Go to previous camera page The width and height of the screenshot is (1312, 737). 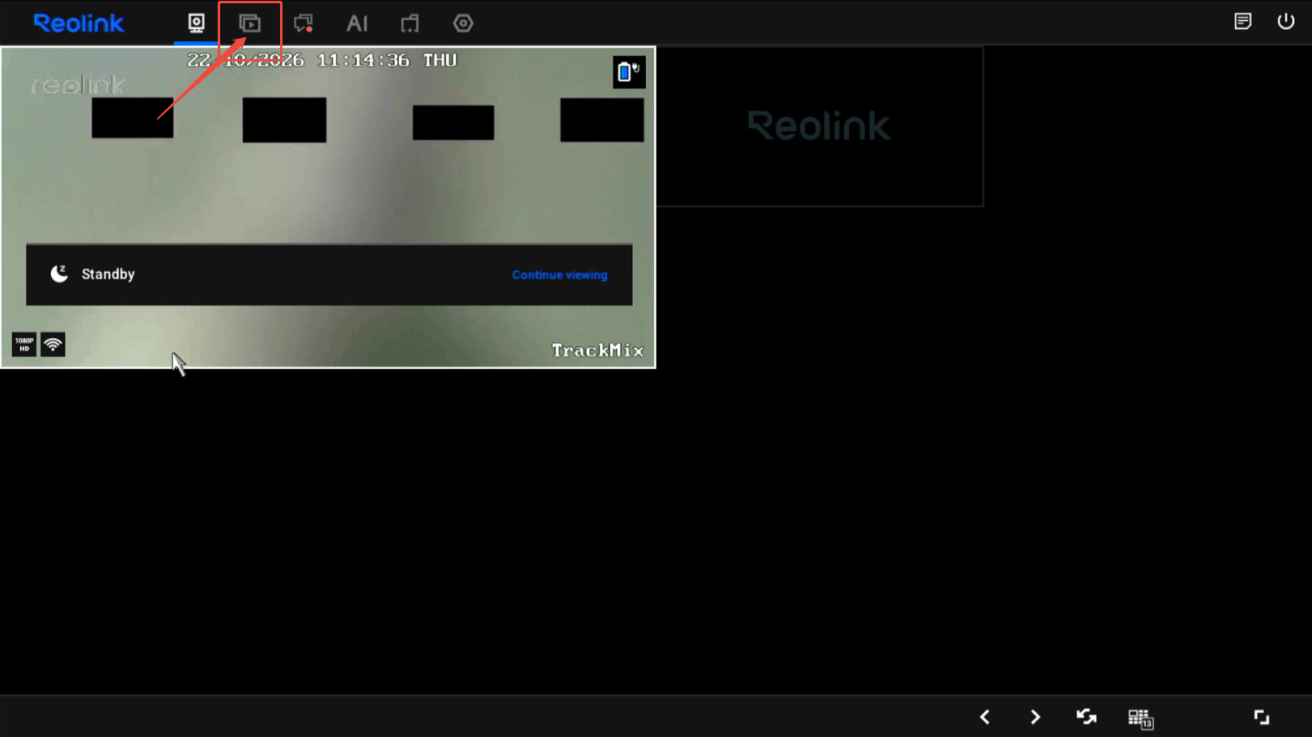[985, 717]
